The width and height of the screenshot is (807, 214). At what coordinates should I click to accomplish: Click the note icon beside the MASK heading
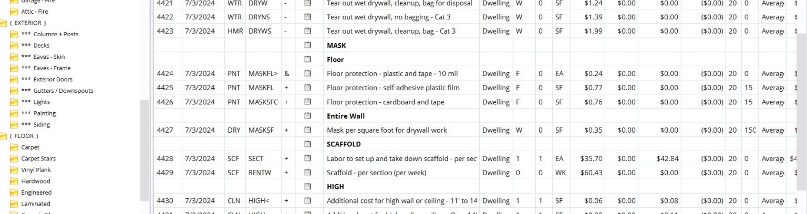[x=308, y=46]
